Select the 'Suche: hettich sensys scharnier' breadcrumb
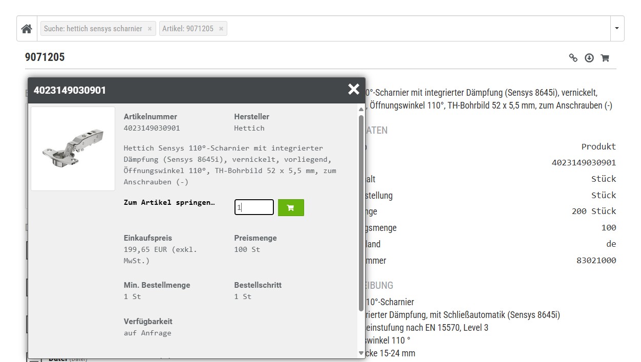Screen dimensions: 641x362 coord(93,29)
